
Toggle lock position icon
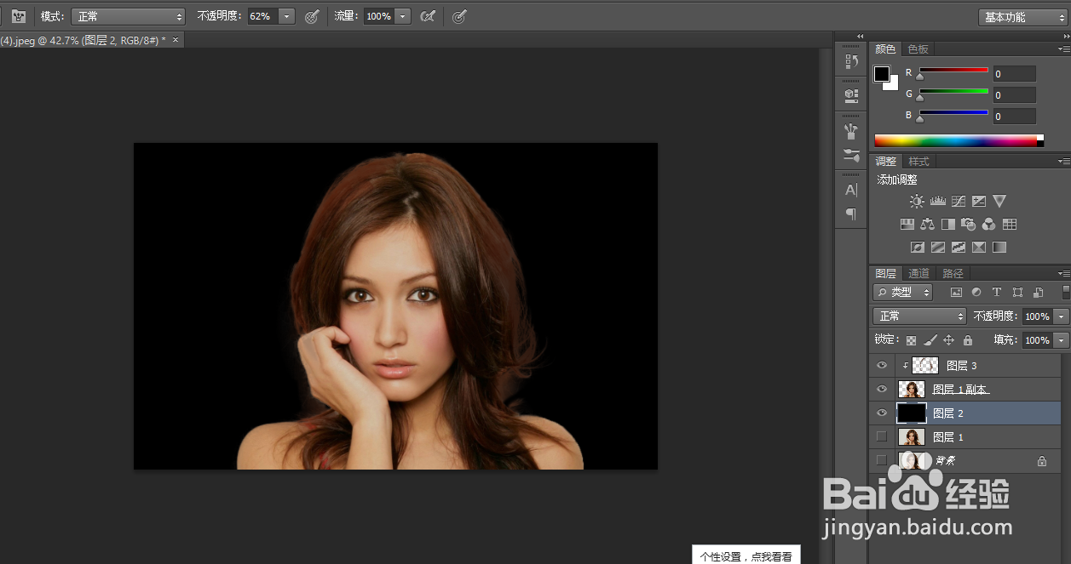tap(948, 340)
